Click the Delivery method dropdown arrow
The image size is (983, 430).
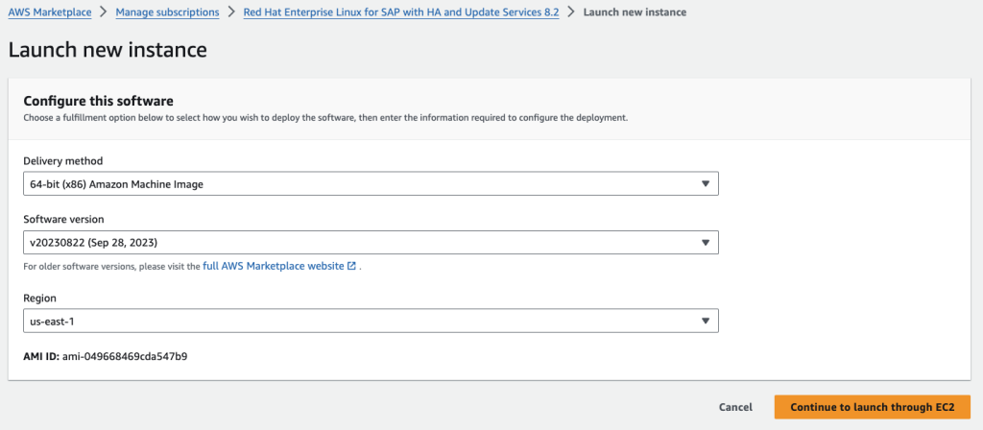click(706, 183)
